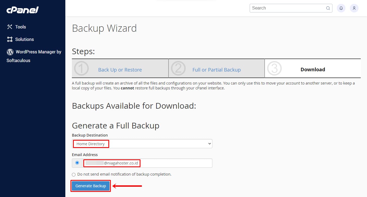
Task: Click the step 3 circle number
Action: pos(274,69)
